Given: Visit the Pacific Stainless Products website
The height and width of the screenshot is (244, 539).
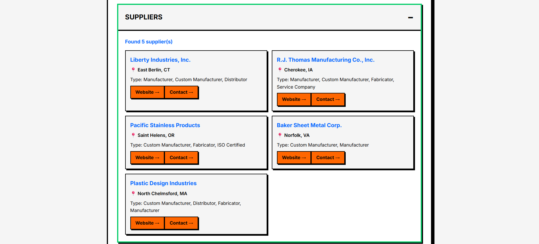Looking at the screenshot, I should [x=147, y=157].
